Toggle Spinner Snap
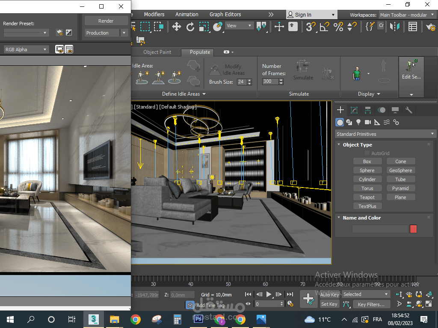 coord(352,27)
